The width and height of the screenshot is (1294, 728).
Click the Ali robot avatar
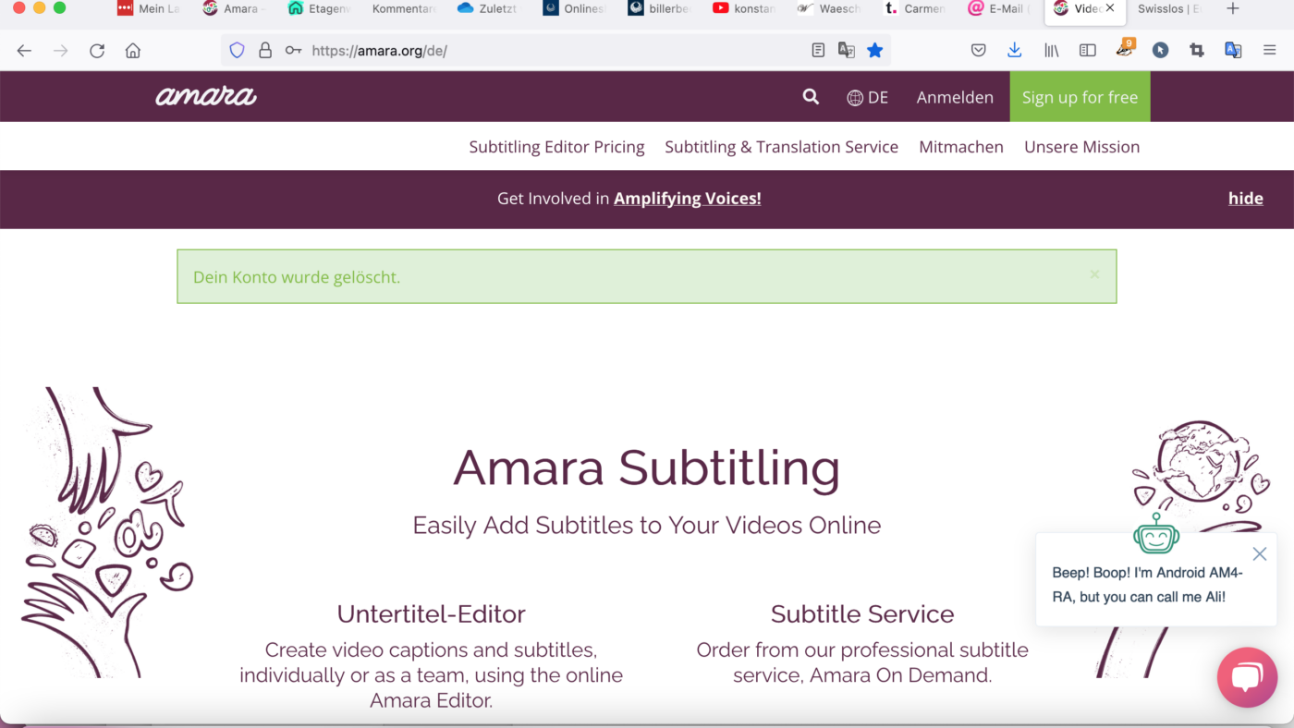coord(1155,533)
